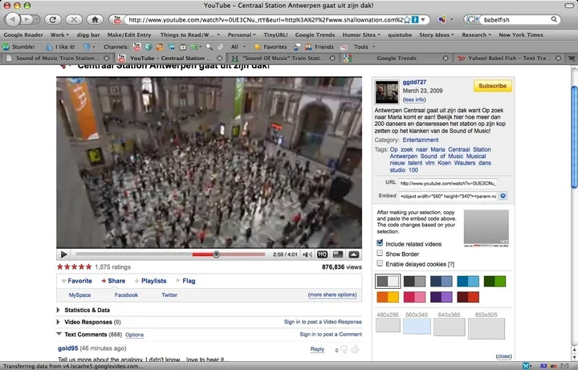Click the video URL input field
This screenshot has width=578, height=370.
(x=448, y=183)
